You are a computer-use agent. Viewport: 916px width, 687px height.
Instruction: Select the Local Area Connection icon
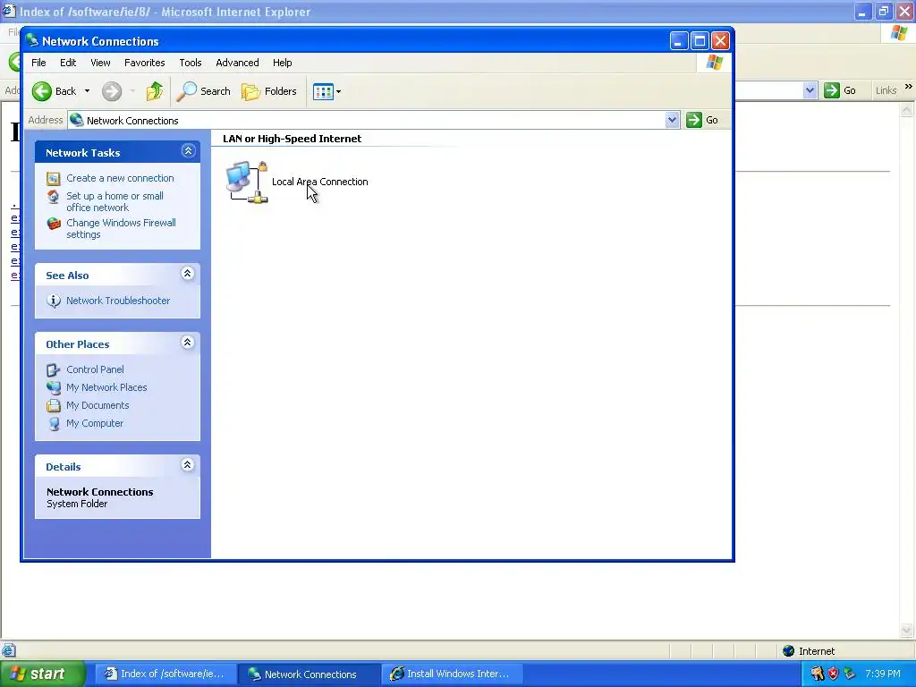point(247,182)
